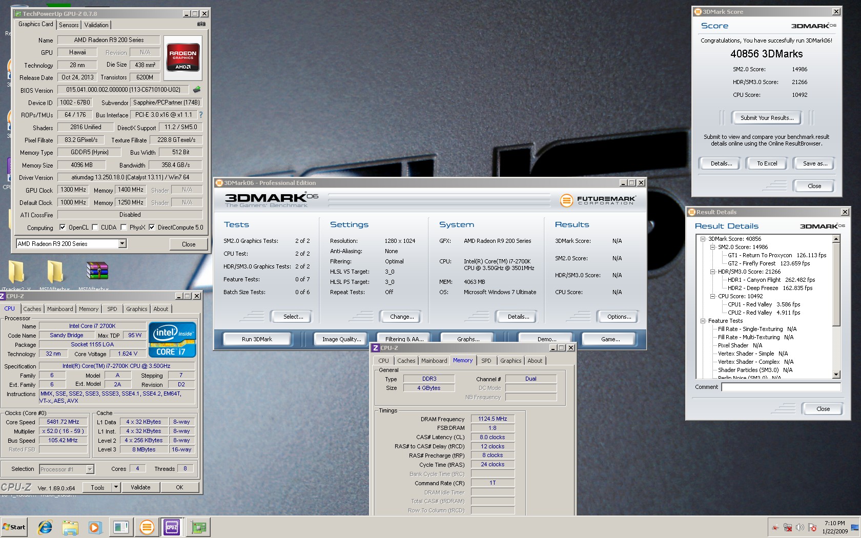861x538 pixels.
Task: Click the Filtering & AA button
Action: click(x=404, y=339)
